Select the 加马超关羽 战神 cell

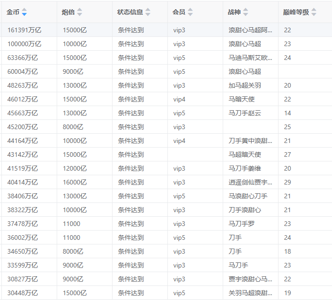coord(245,85)
